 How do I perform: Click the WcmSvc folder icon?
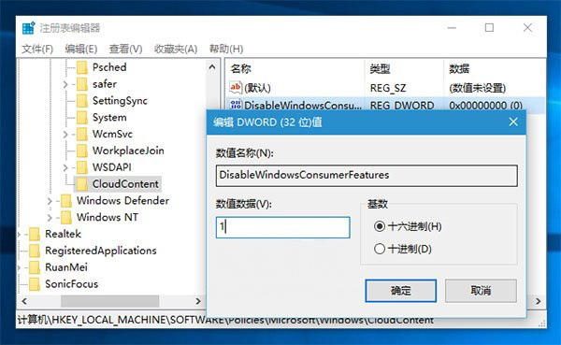click(82, 135)
